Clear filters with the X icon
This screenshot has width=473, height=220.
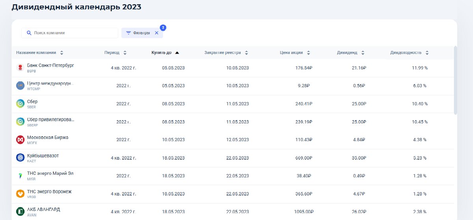pyautogui.click(x=156, y=33)
